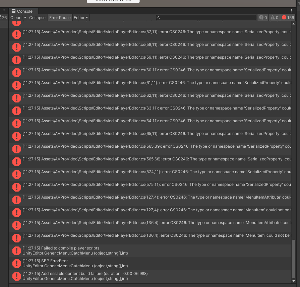
Task: Enable Error Pause
Action: (60, 17)
